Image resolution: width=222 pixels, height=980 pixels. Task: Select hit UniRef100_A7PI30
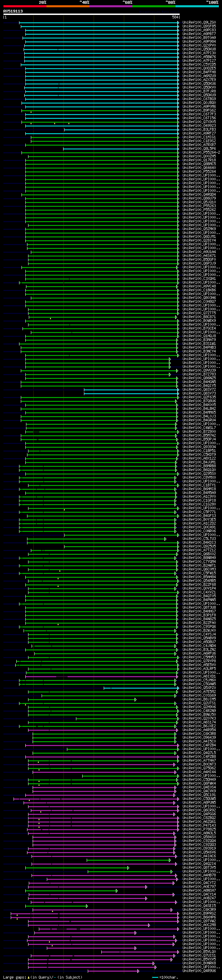pos(199,53)
